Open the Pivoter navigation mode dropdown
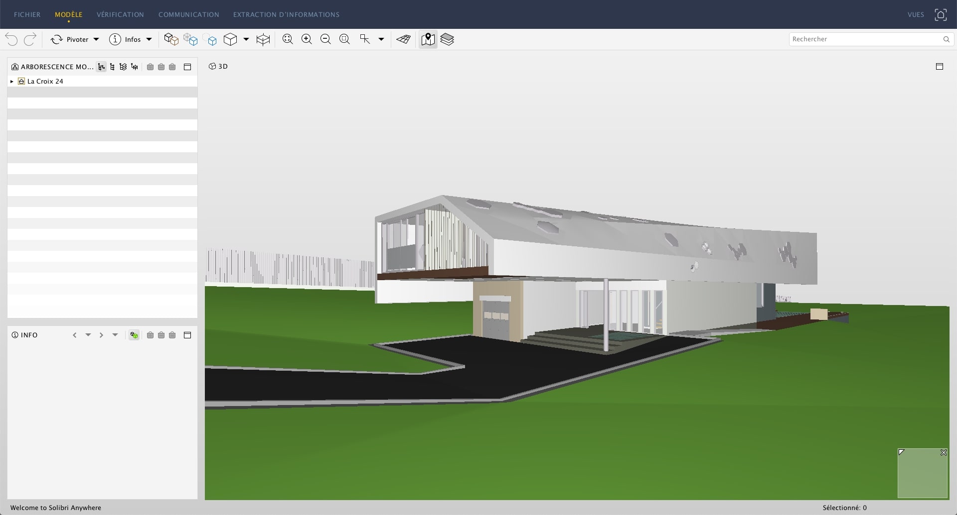The width and height of the screenshot is (957, 515). click(96, 39)
